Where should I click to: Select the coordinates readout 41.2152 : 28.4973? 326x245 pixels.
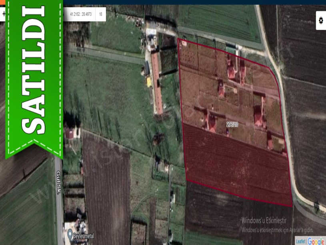coord(80,14)
